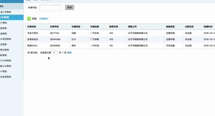
Task: Open 员类型管理 in the sidebar
Action: point(6,77)
